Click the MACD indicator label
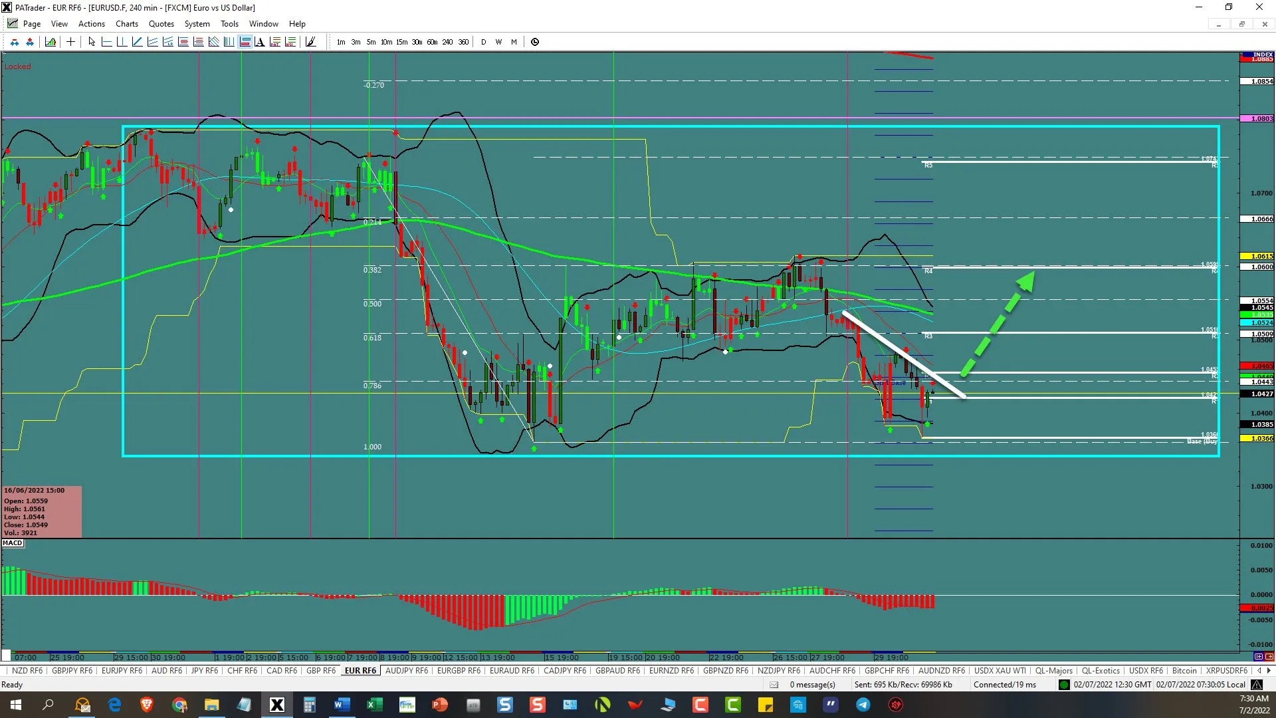The height and width of the screenshot is (718, 1276). [x=13, y=543]
